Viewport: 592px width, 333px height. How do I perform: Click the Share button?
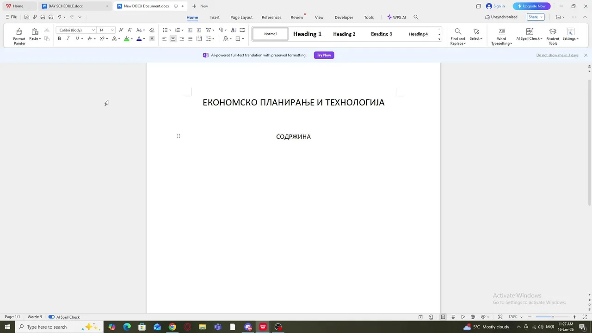(x=535, y=17)
